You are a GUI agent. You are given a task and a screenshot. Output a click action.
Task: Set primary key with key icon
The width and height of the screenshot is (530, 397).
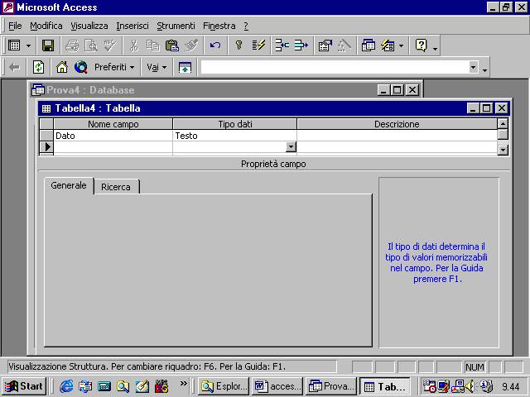coord(239,45)
